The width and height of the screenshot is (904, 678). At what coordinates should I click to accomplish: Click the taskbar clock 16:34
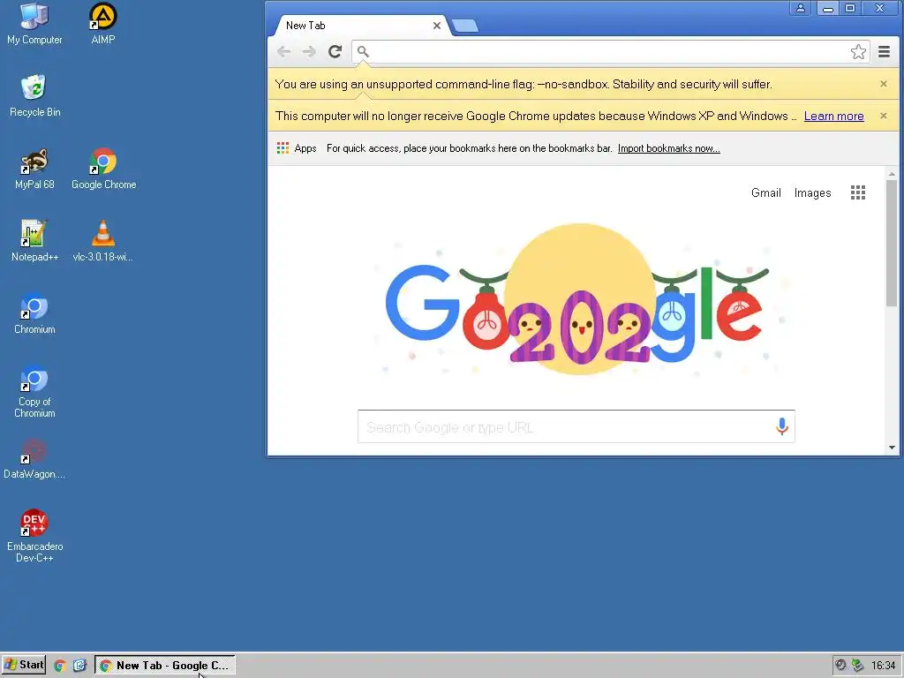point(883,666)
